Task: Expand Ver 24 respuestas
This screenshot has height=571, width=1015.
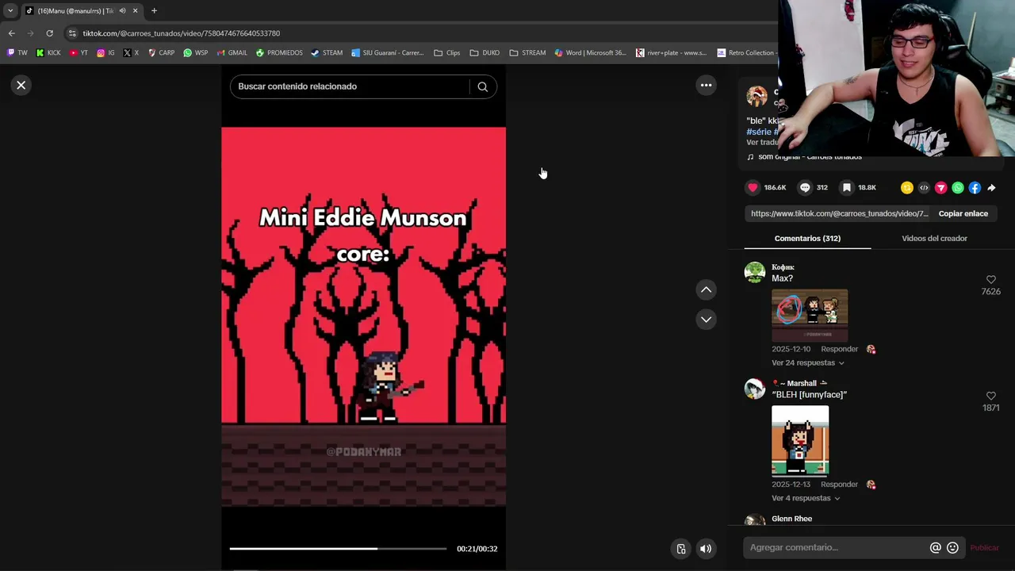Action: click(x=808, y=362)
